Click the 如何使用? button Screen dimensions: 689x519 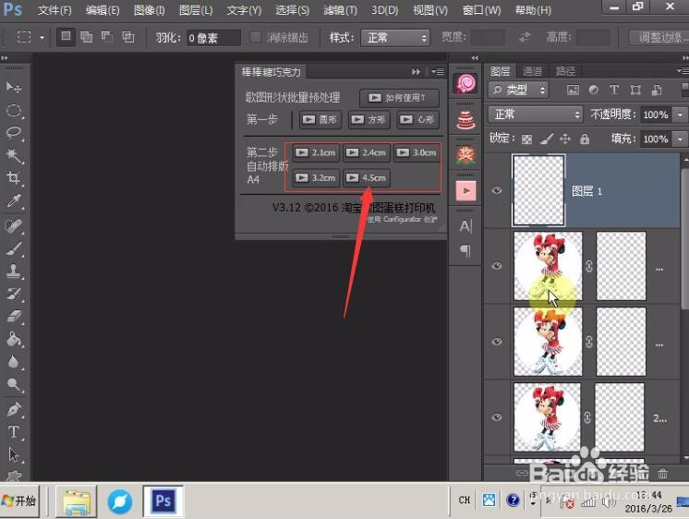tap(399, 98)
